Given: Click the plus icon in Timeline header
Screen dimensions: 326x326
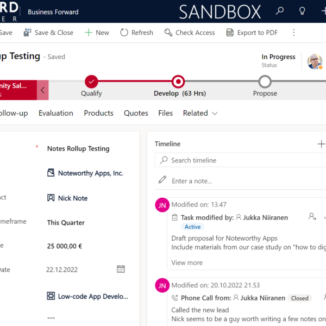Looking at the screenshot, I should pyautogui.click(x=321, y=144).
